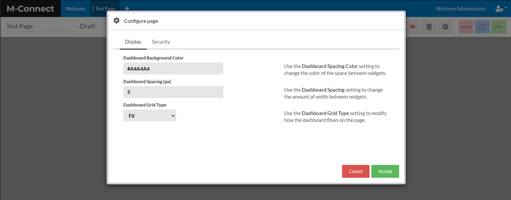This screenshot has height=200, width=511.
Task: Click the red double-chevron toolbar icon
Action: [413, 27]
